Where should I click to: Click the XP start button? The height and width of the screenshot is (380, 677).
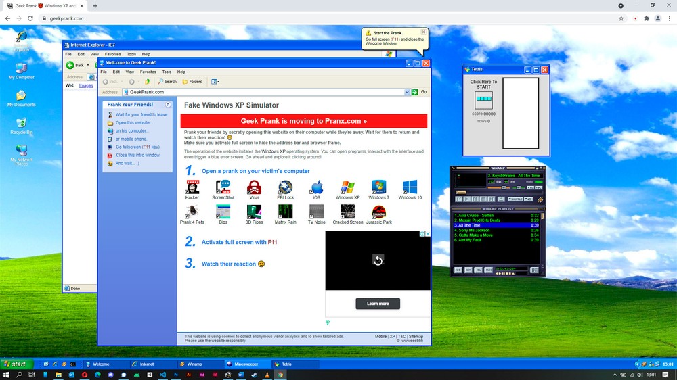pyautogui.click(x=16, y=364)
